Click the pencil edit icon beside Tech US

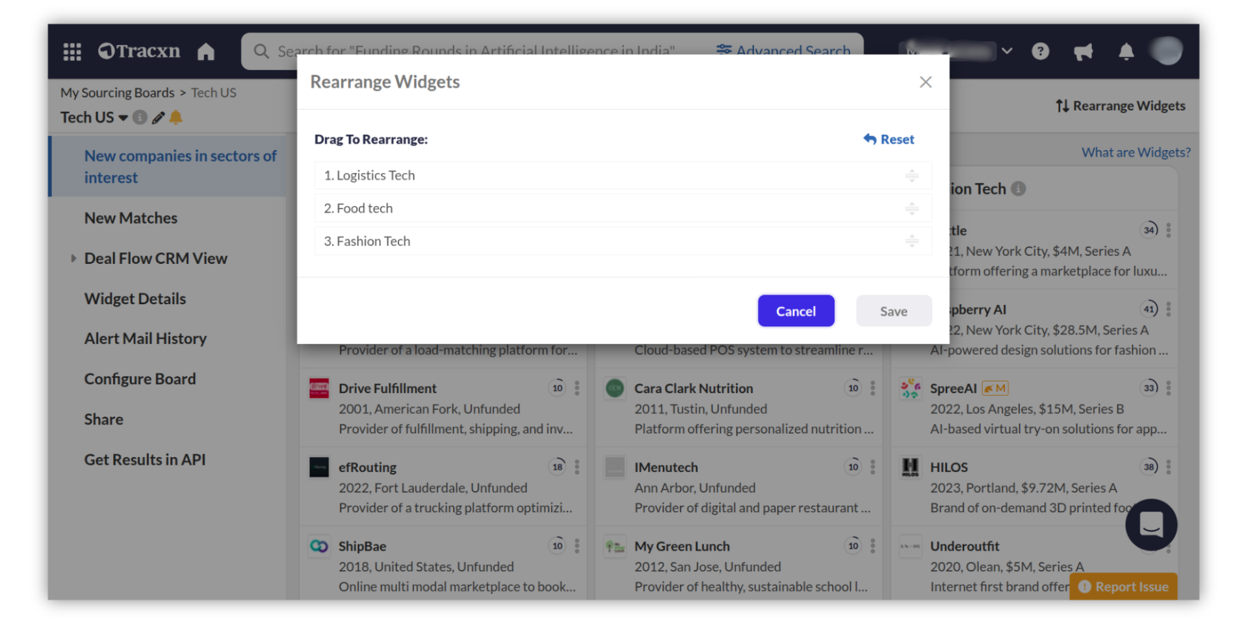[158, 118]
